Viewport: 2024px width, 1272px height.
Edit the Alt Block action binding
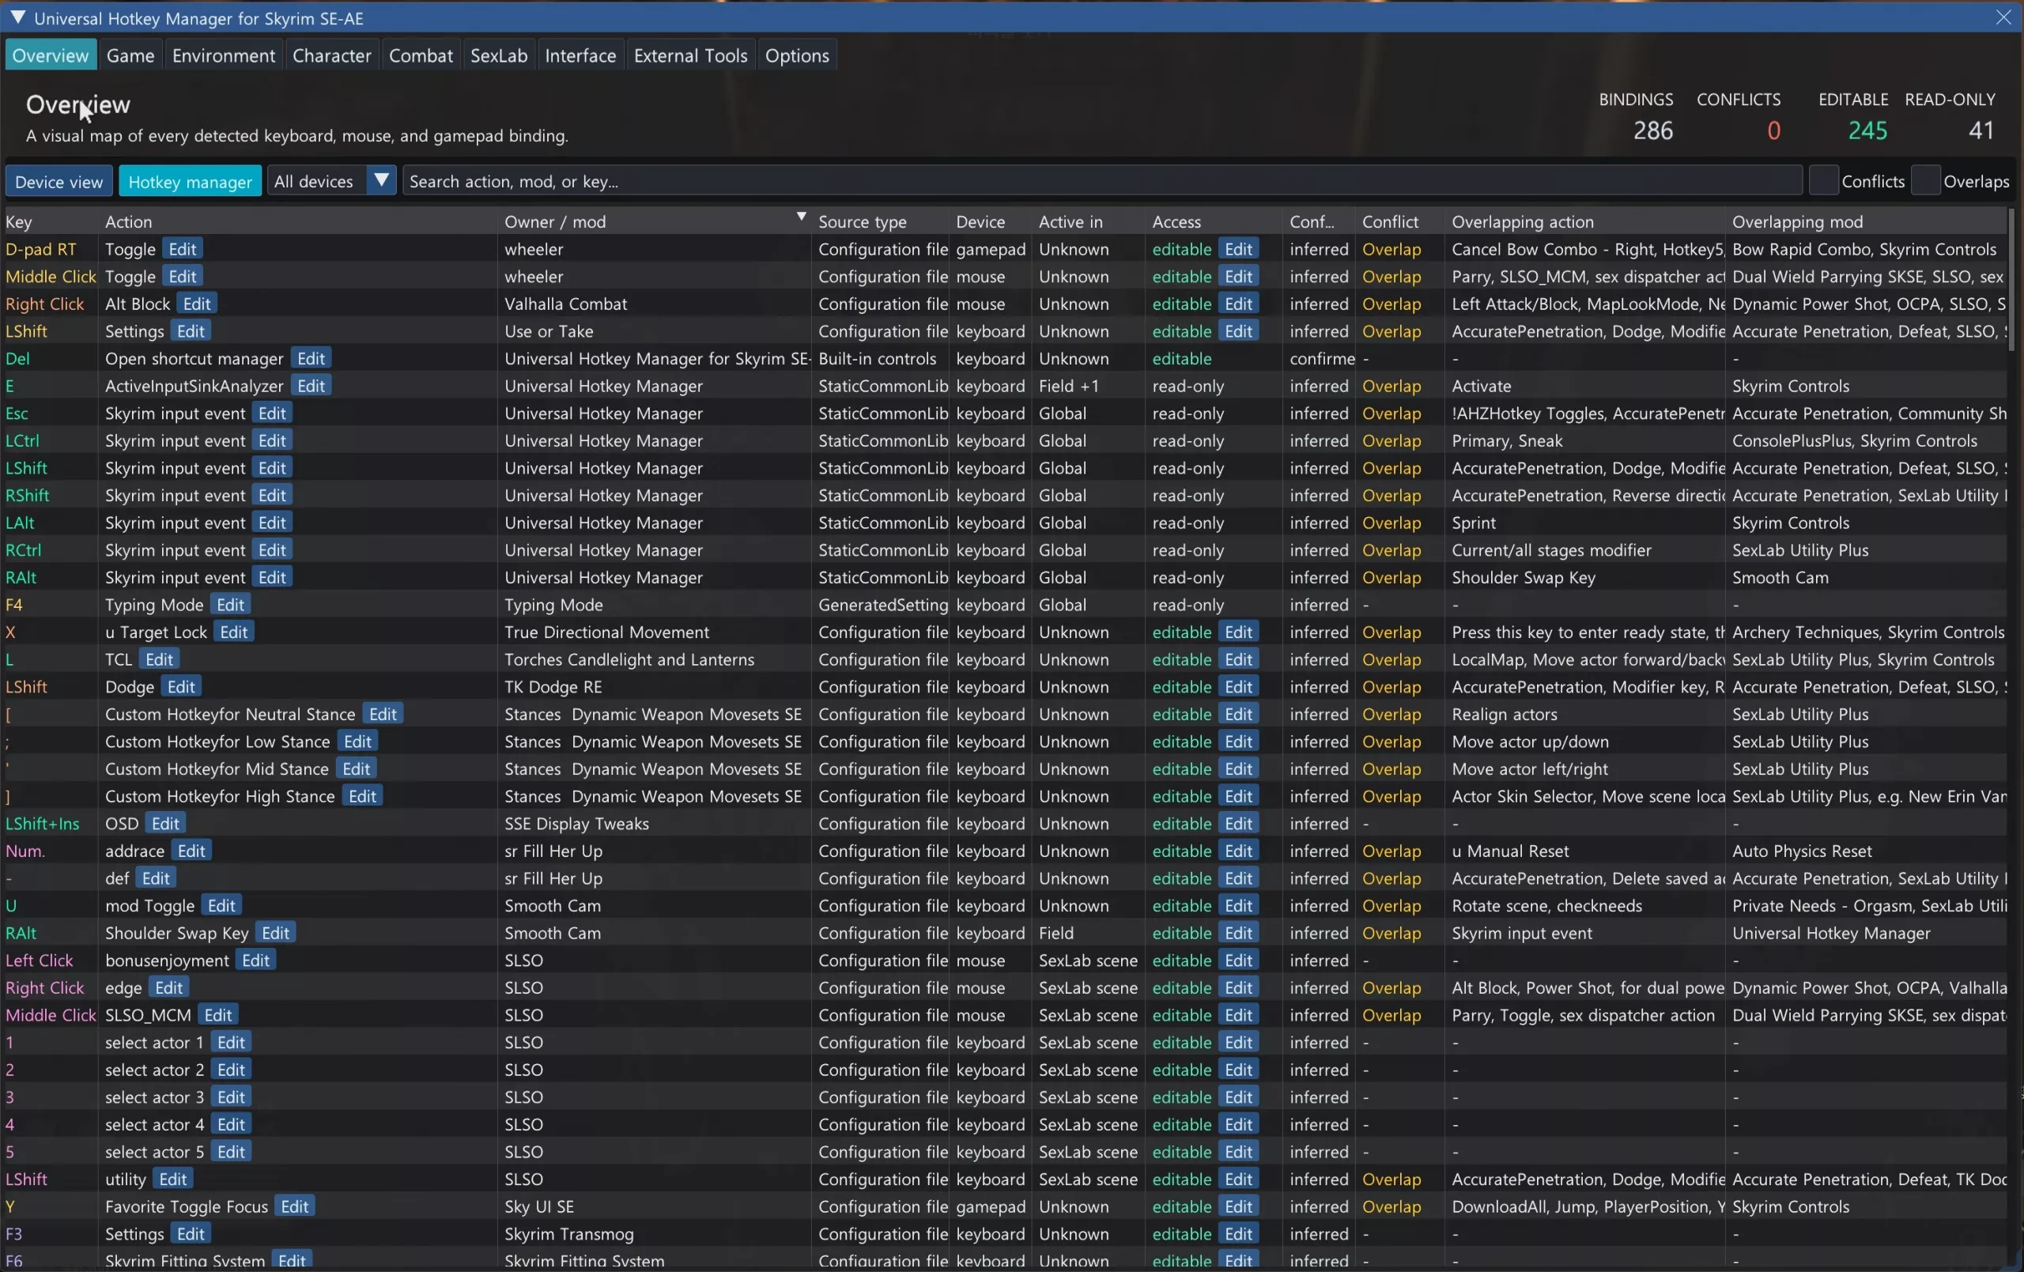point(198,304)
